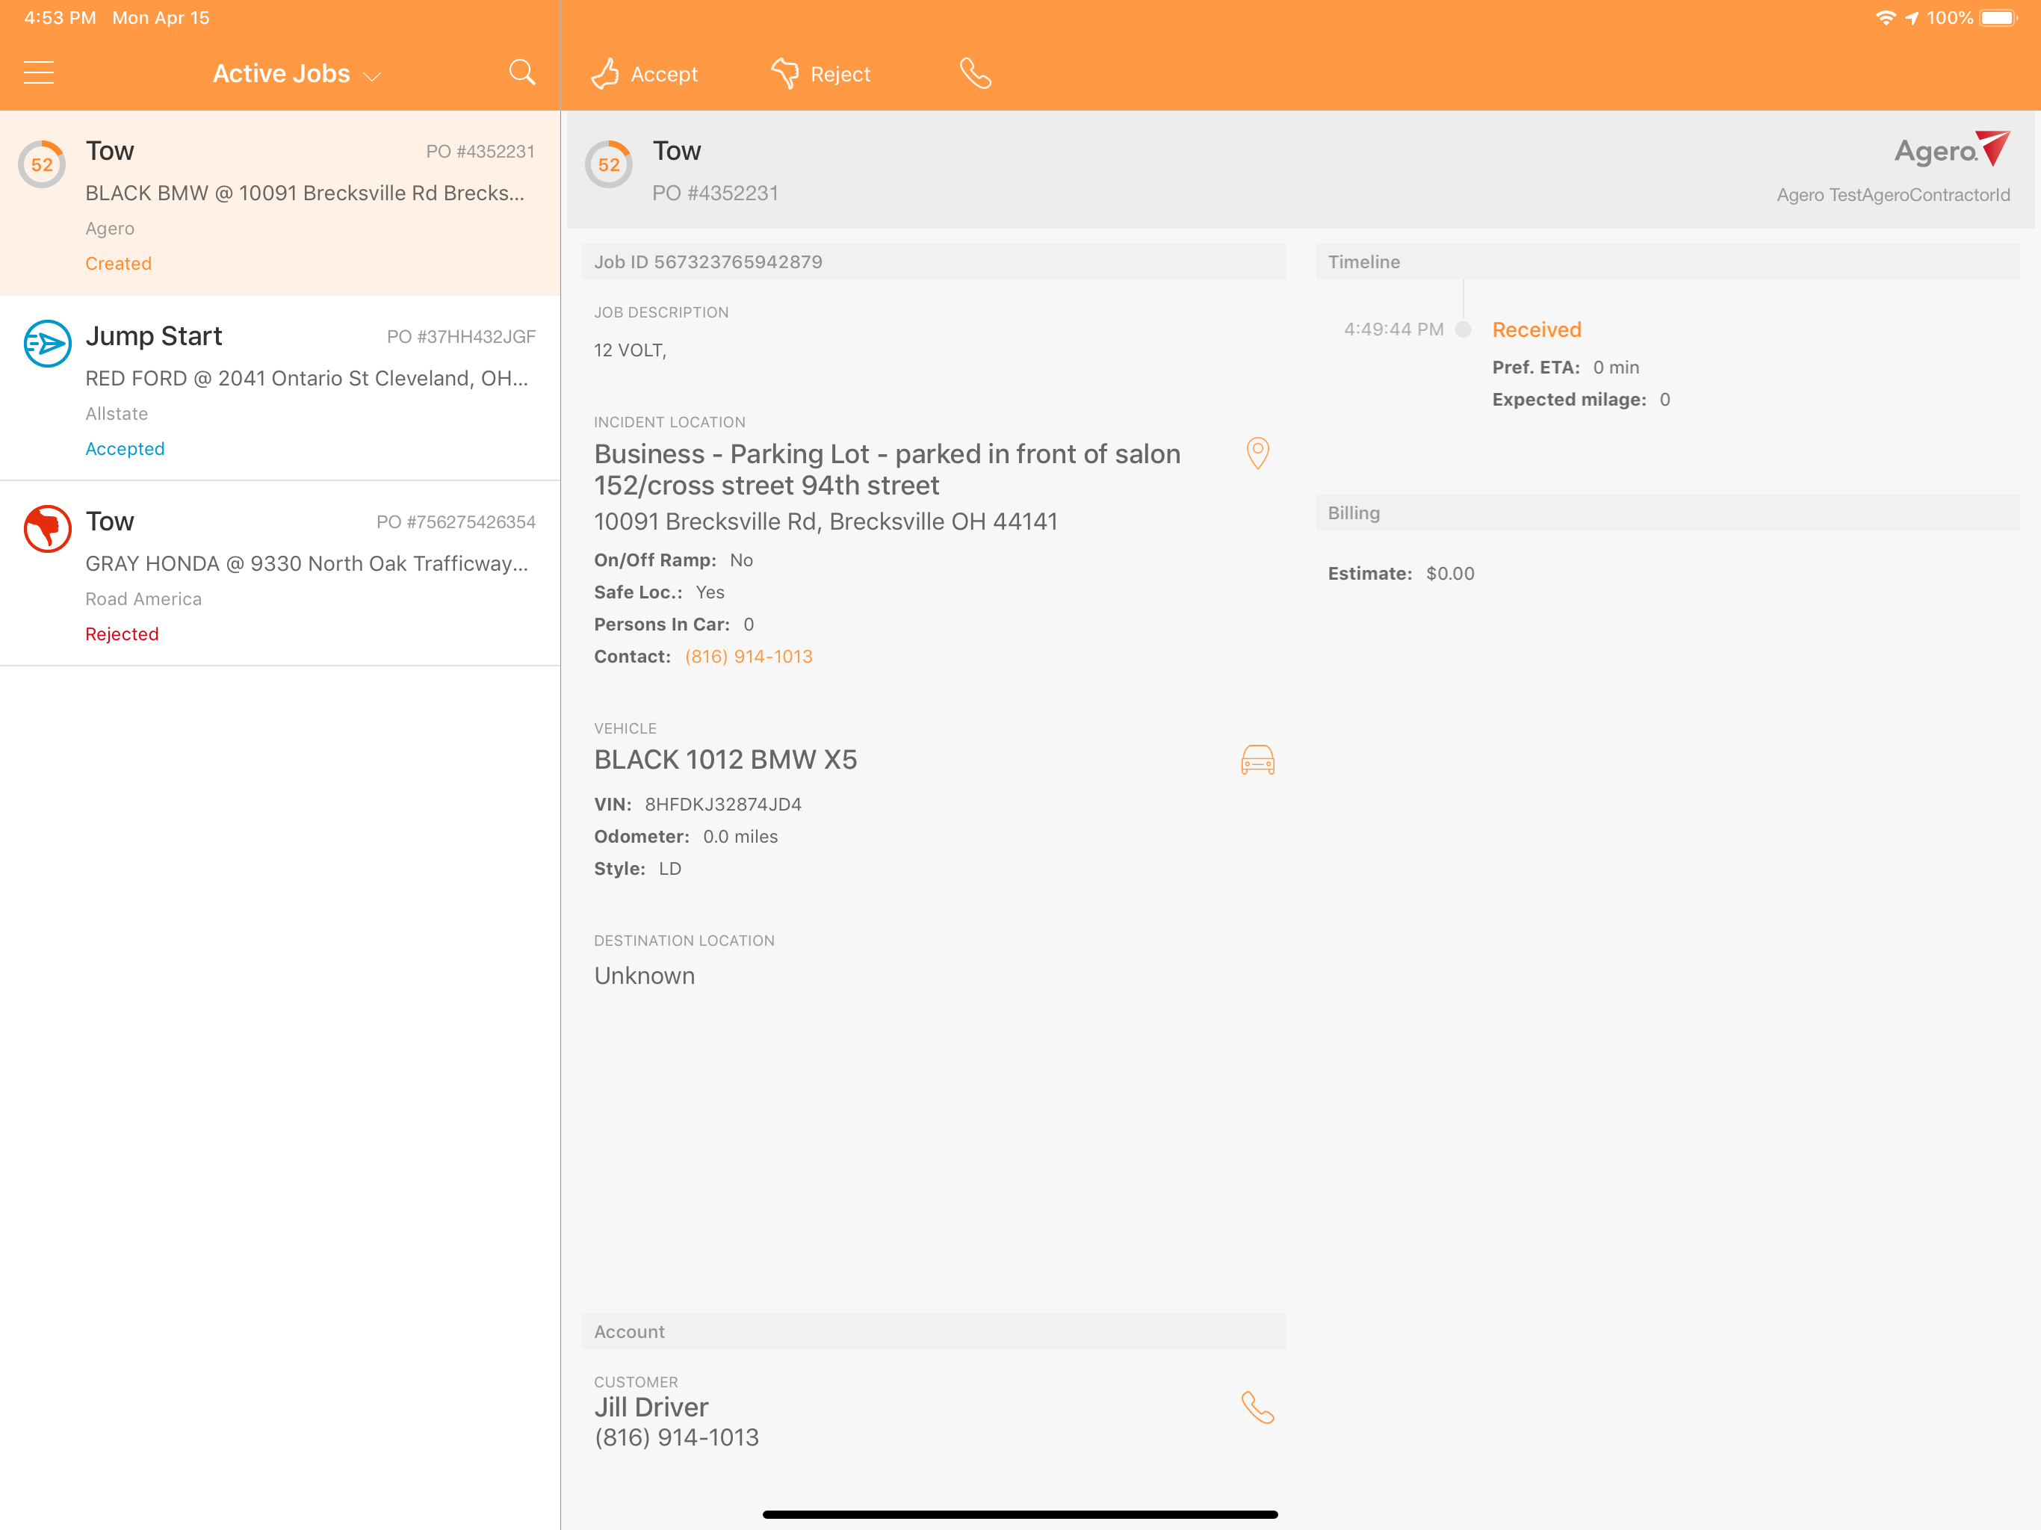Click the Unknown destination location

[644, 976]
